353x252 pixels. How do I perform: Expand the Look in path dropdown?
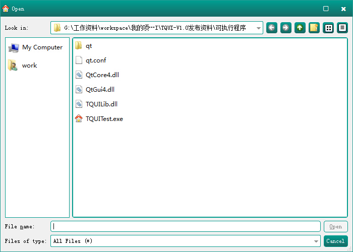pyautogui.click(x=258, y=28)
